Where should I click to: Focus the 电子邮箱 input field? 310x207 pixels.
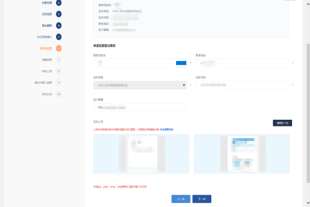pyautogui.click(x=140, y=107)
